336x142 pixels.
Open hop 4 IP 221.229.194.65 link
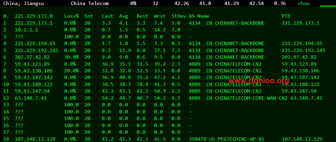pos(35,43)
